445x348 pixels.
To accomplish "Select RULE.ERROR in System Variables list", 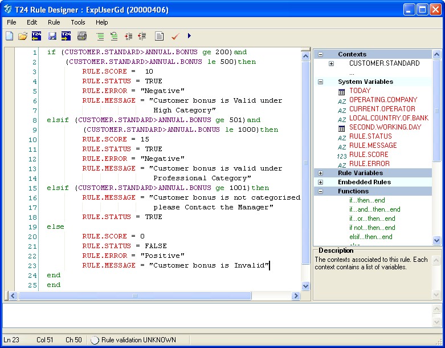I will click(369, 163).
